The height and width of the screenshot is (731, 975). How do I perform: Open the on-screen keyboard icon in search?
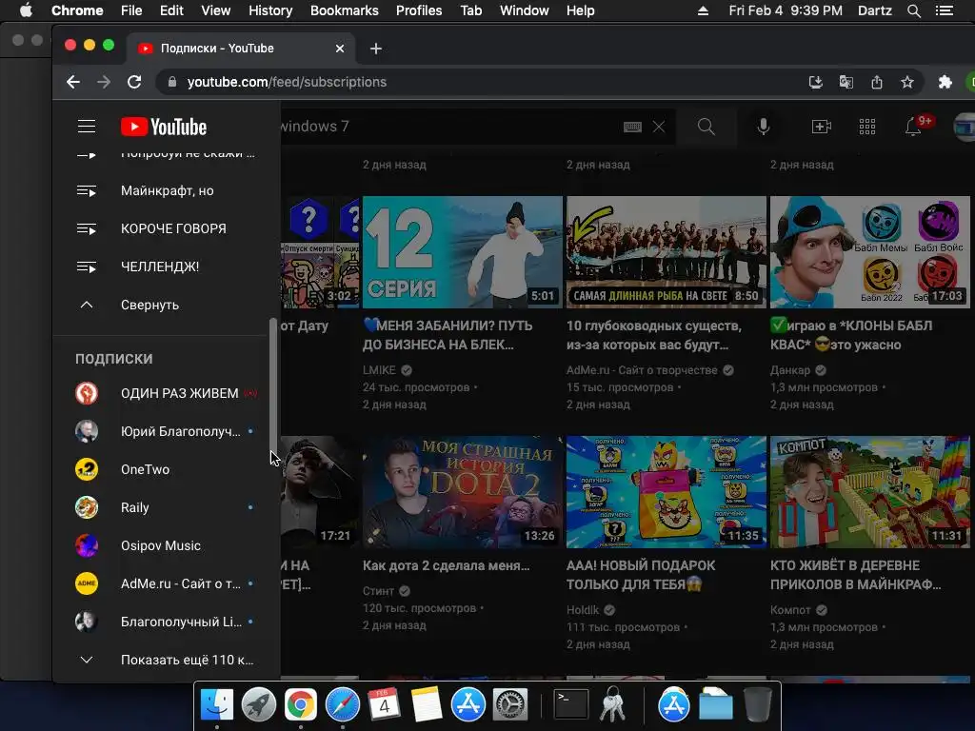click(x=632, y=127)
